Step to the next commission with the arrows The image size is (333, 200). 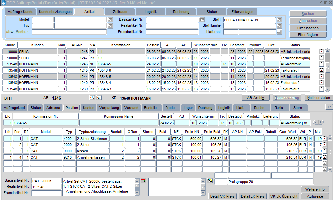tap(321, 123)
